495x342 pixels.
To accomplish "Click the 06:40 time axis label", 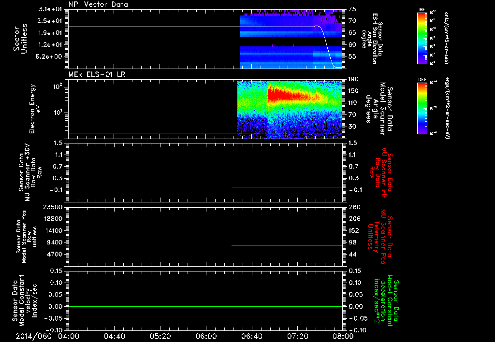I will [251, 336].
